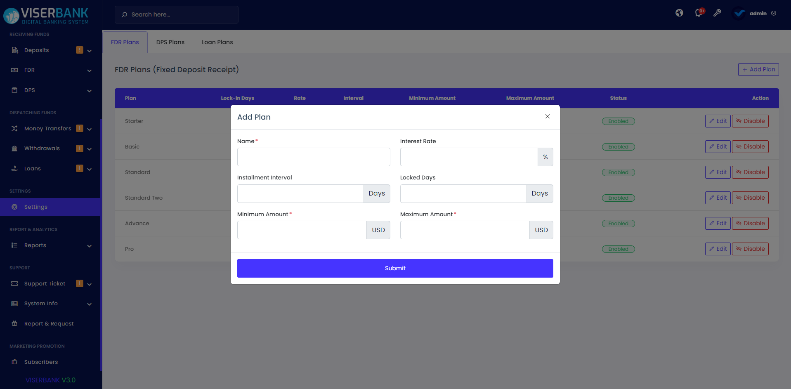Image resolution: width=791 pixels, height=389 pixels.
Task: Type in the Name field of Add Plan
Action: click(313, 157)
